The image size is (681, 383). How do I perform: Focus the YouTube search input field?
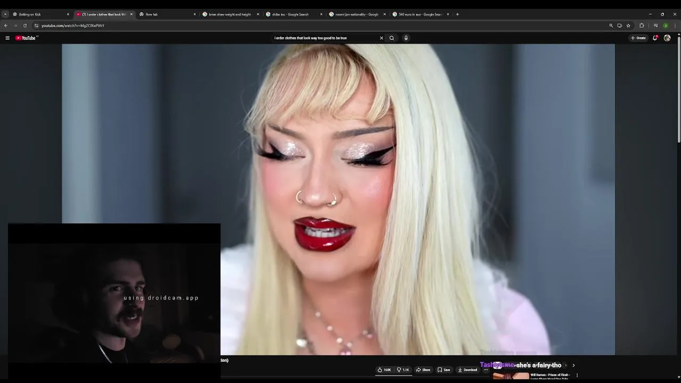(x=325, y=38)
